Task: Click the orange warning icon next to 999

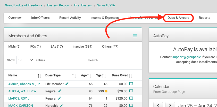Action: (x=106, y=91)
